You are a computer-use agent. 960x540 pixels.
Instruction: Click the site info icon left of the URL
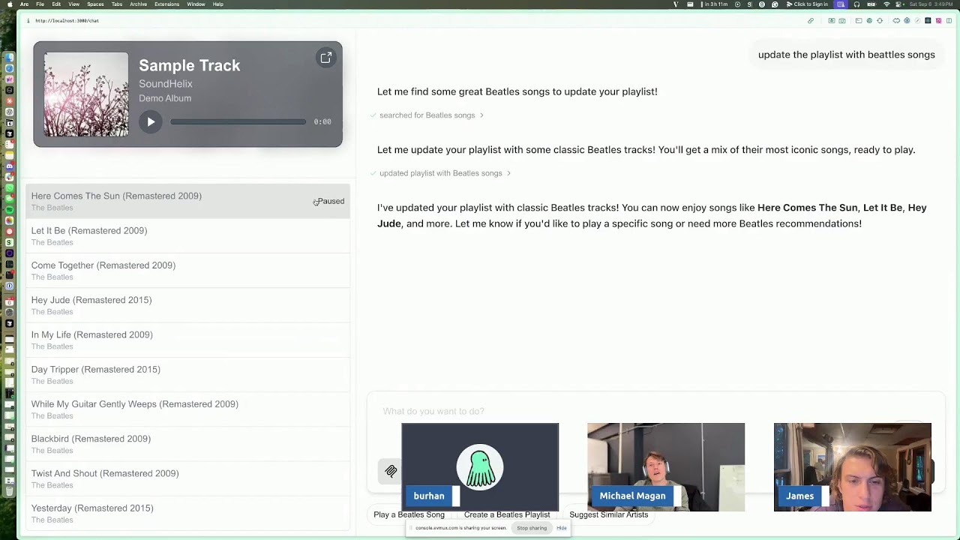coord(28,21)
